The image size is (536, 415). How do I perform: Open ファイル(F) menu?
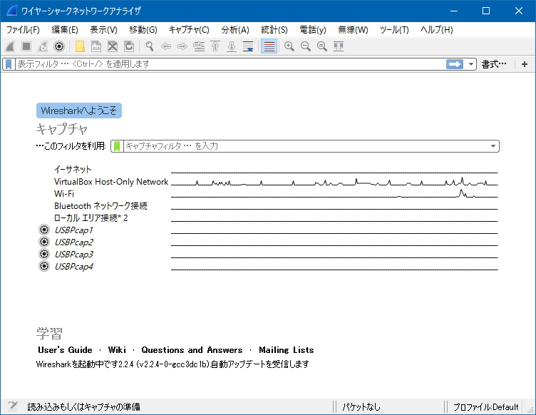pyautogui.click(x=23, y=30)
